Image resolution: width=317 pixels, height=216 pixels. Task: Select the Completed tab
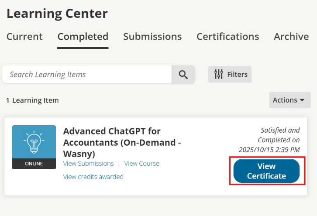point(83,37)
